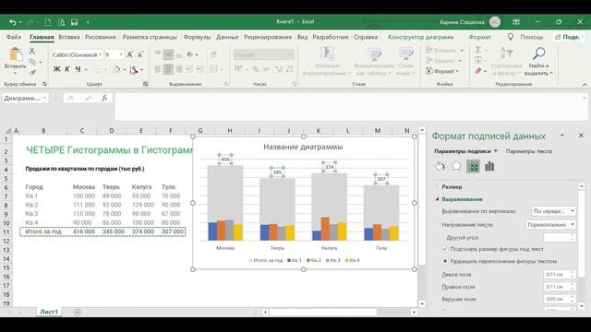Open the Конструктор диаграмм tab
Image resolution: width=591 pixels, height=332 pixels.
tap(421, 37)
